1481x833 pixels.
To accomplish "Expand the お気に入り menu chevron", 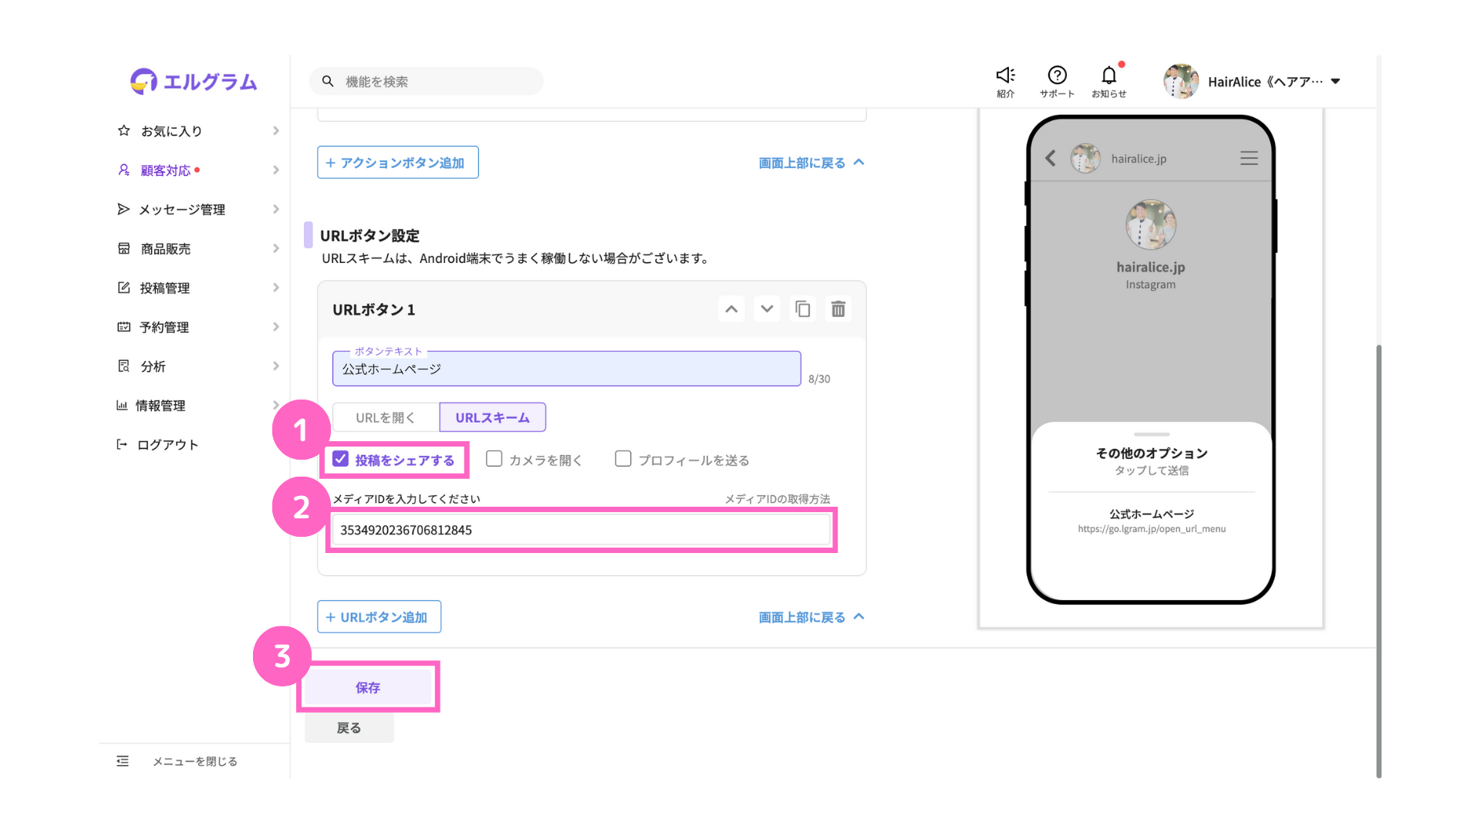I will click(x=275, y=130).
